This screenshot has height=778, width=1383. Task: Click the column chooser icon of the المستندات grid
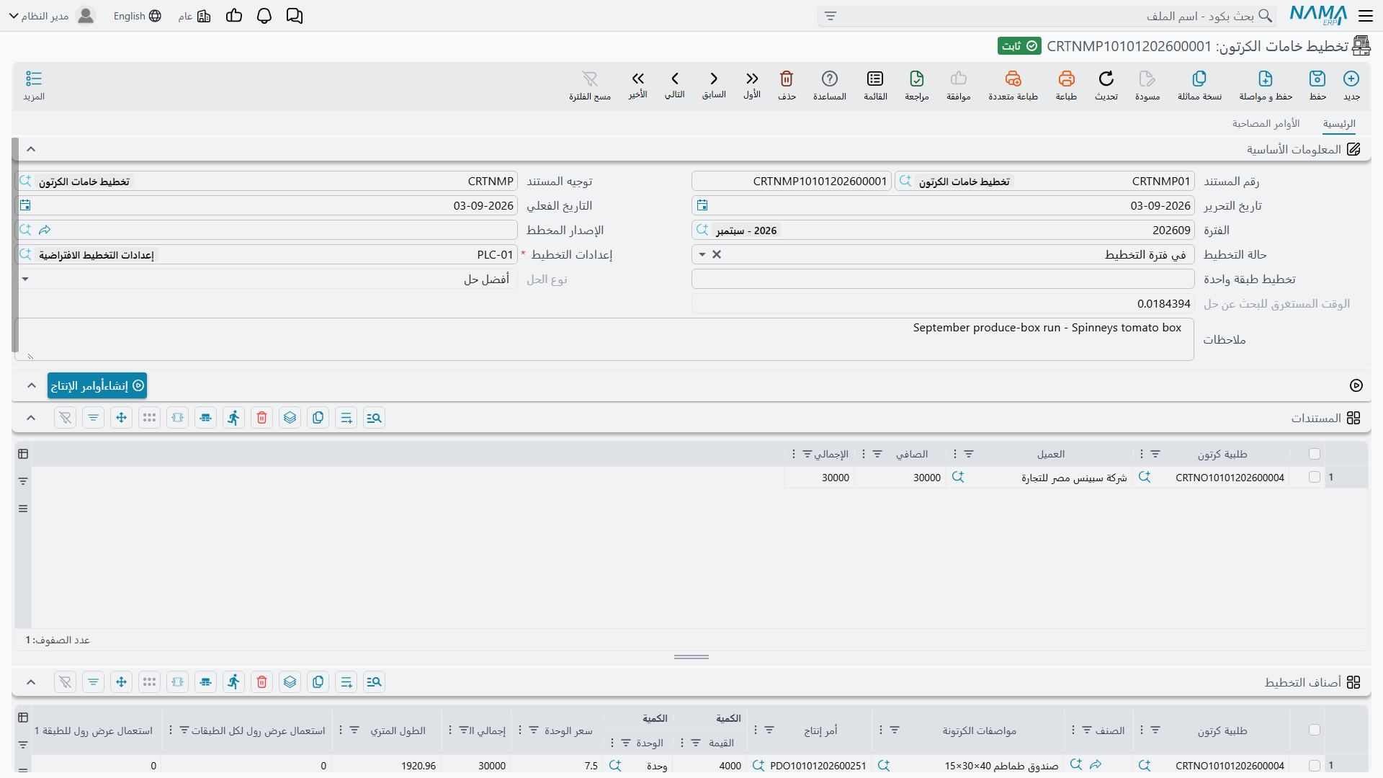tap(23, 454)
